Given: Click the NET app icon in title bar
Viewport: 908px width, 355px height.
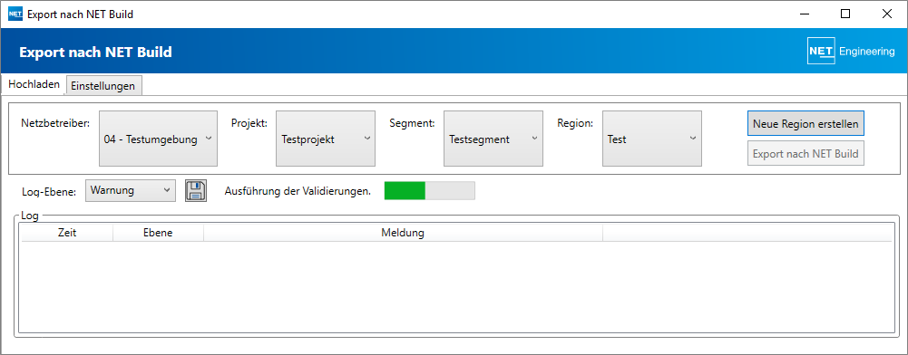Looking at the screenshot, I should pyautogui.click(x=15, y=14).
